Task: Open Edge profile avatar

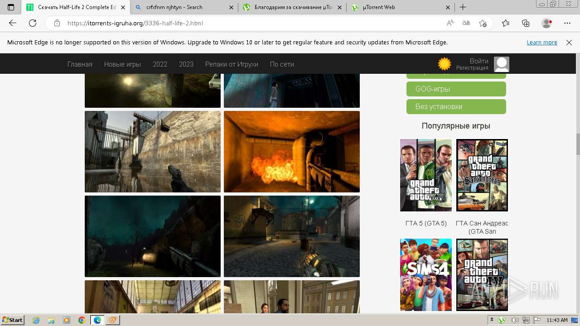Action: click(547, 23)
